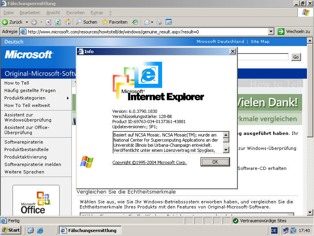Expand the Zurück back history dropdown

tap(27, 22)
